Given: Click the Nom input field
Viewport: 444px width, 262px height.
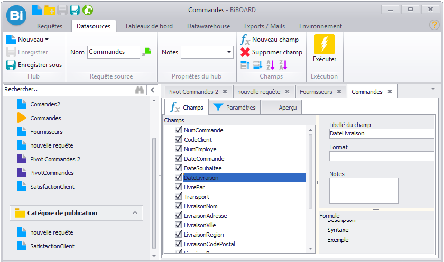Looking at the screenshot, I should 113,52.
